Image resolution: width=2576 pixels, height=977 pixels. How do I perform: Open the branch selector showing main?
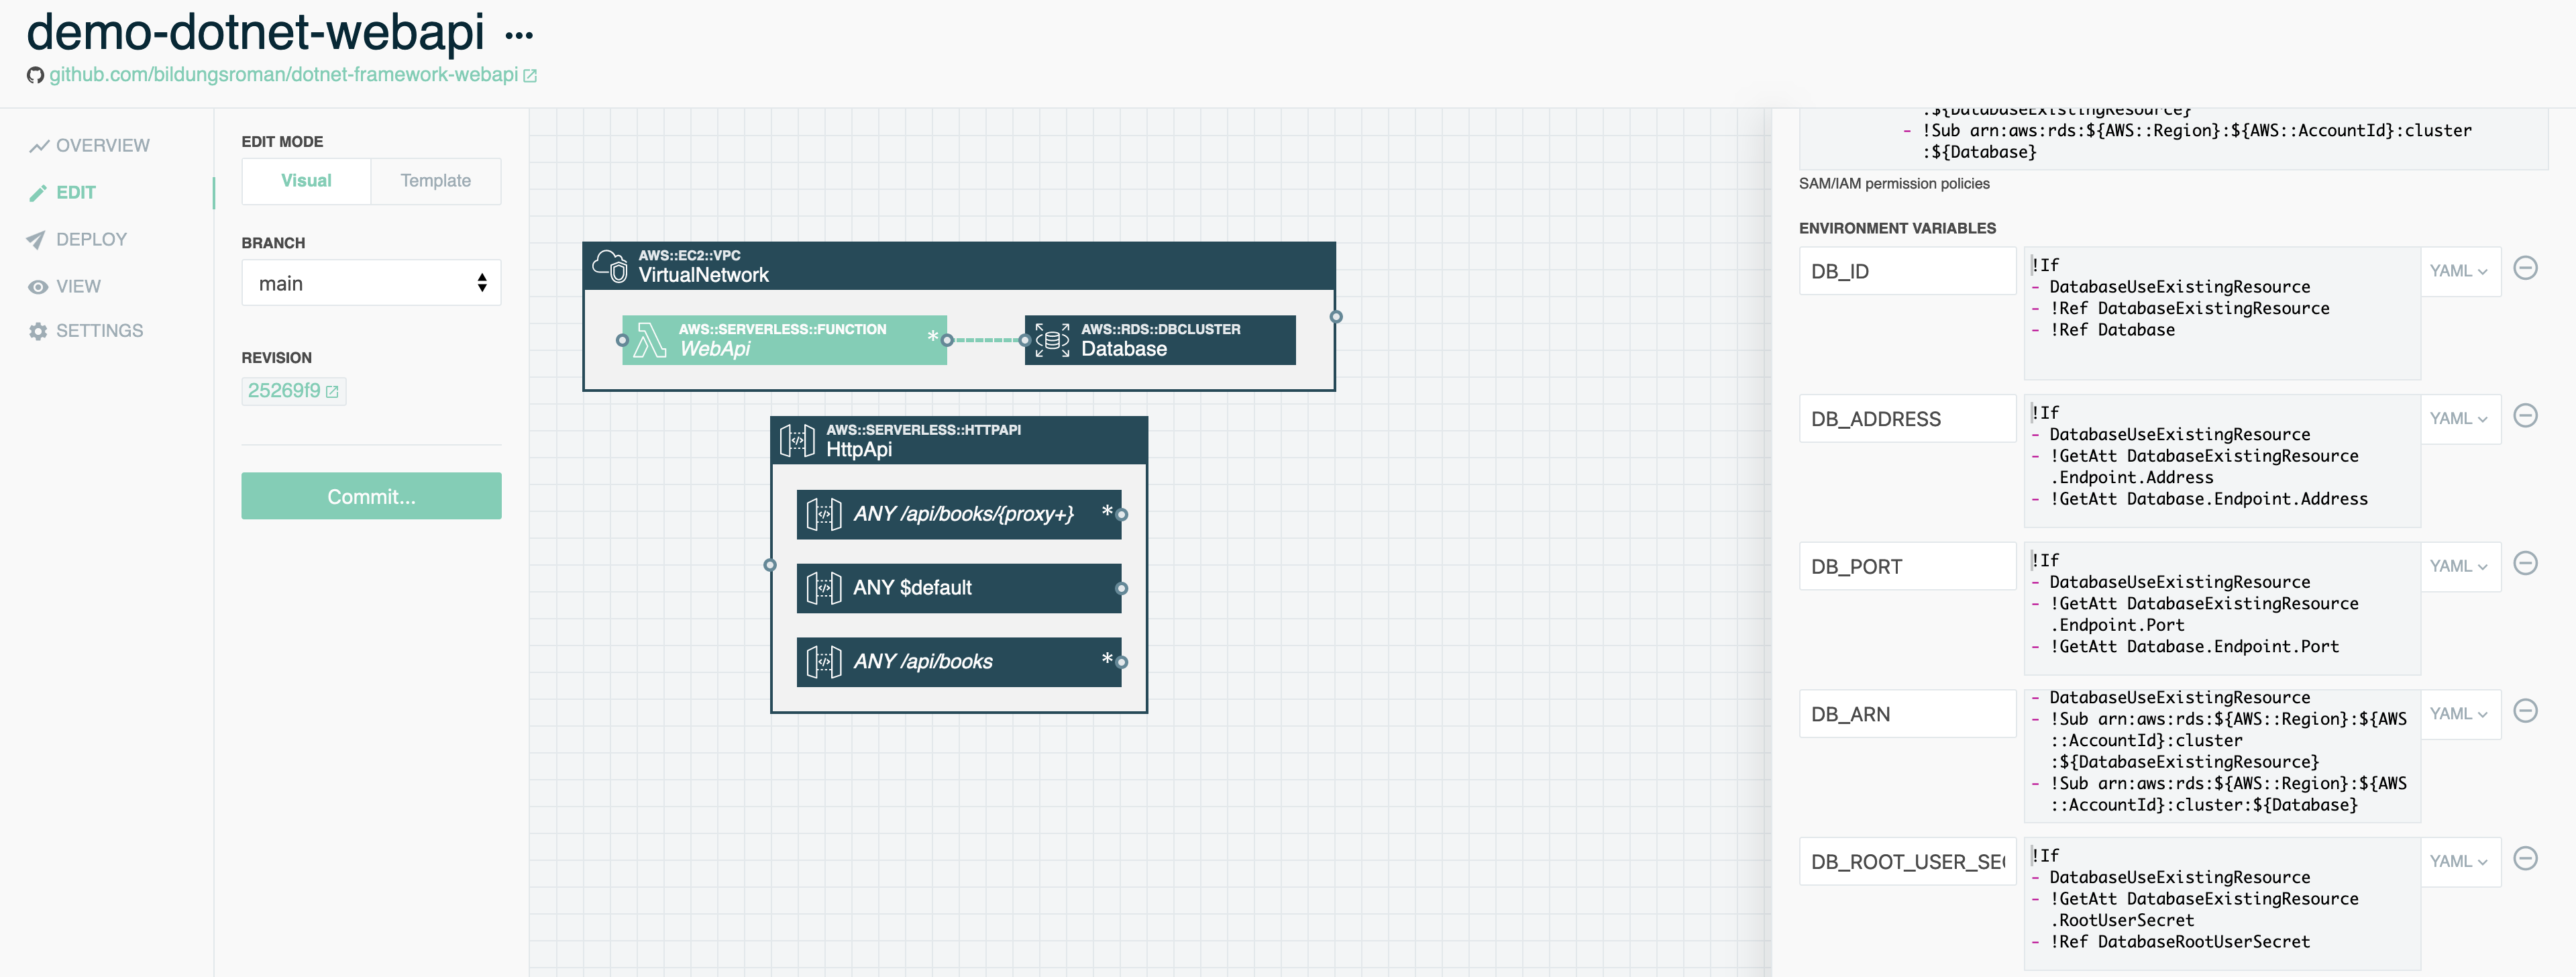371,283
